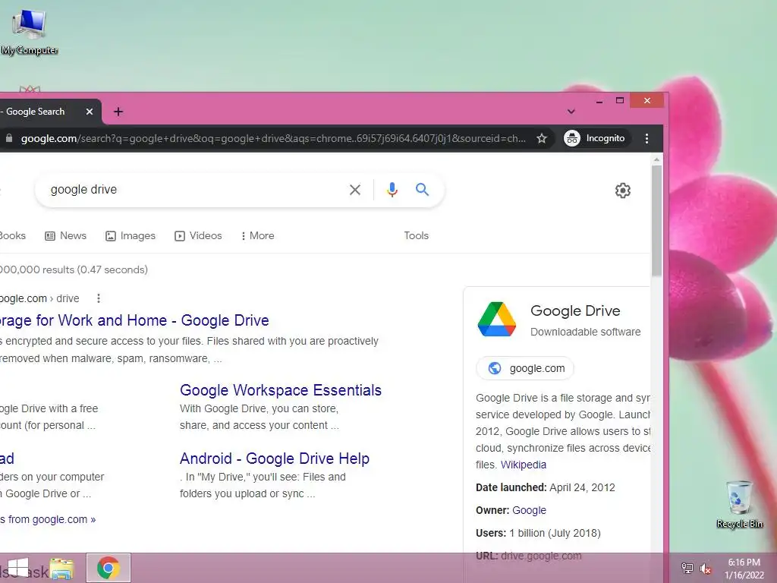
Task: Open a new tab with plus button
Action: click(x=118, y=112)
